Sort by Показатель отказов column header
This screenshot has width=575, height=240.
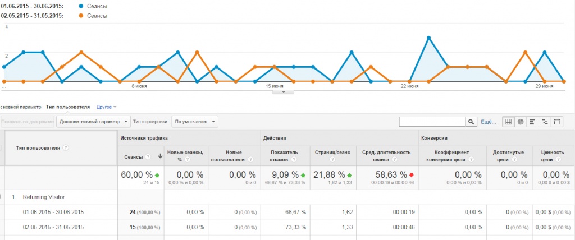(285, 156)
